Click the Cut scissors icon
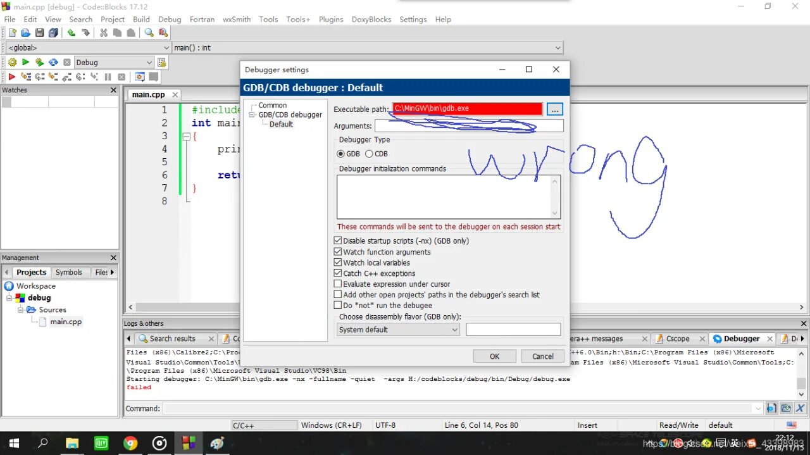Viewport: 810px width, 455px height. click(104, 33)
